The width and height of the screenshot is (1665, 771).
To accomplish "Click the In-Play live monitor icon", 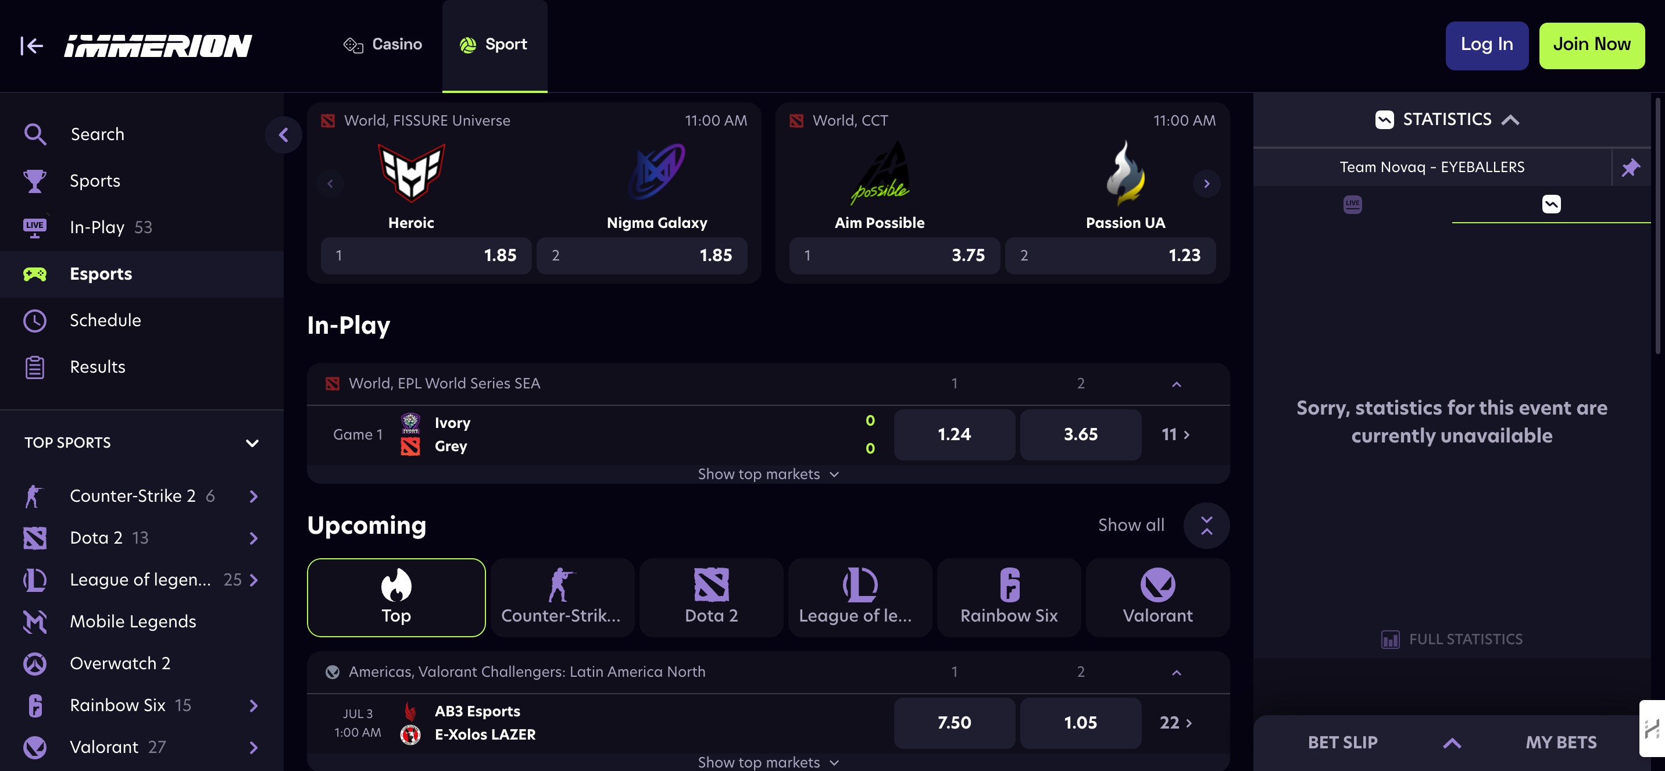I will (35, 227).
